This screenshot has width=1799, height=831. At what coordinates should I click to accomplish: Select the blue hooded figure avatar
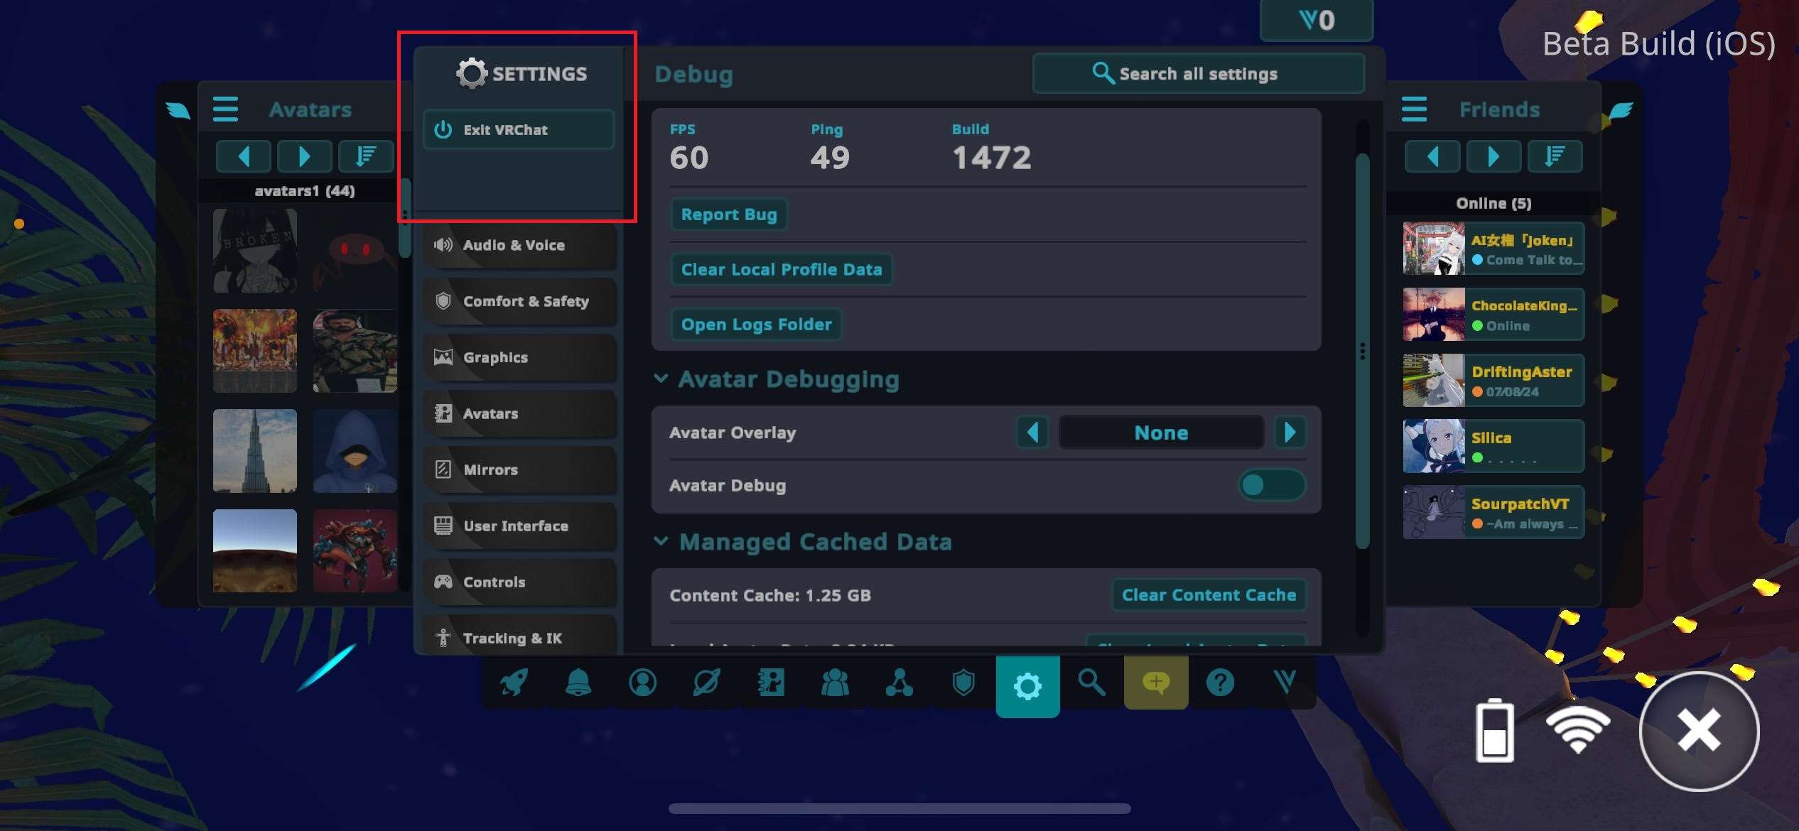[x=355, y=451]
